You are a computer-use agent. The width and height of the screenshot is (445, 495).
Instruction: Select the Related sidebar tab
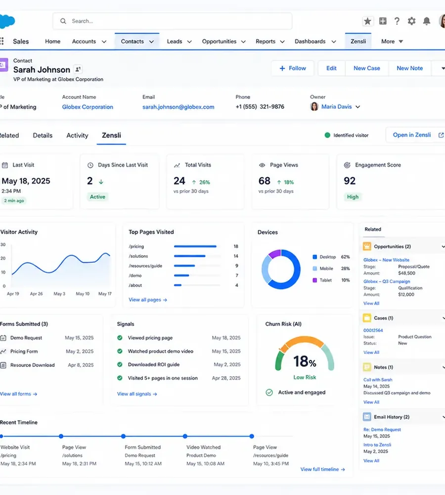373,229
